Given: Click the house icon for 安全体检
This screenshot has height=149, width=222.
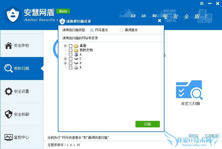Looking at the screenshot, I should 8,45.
